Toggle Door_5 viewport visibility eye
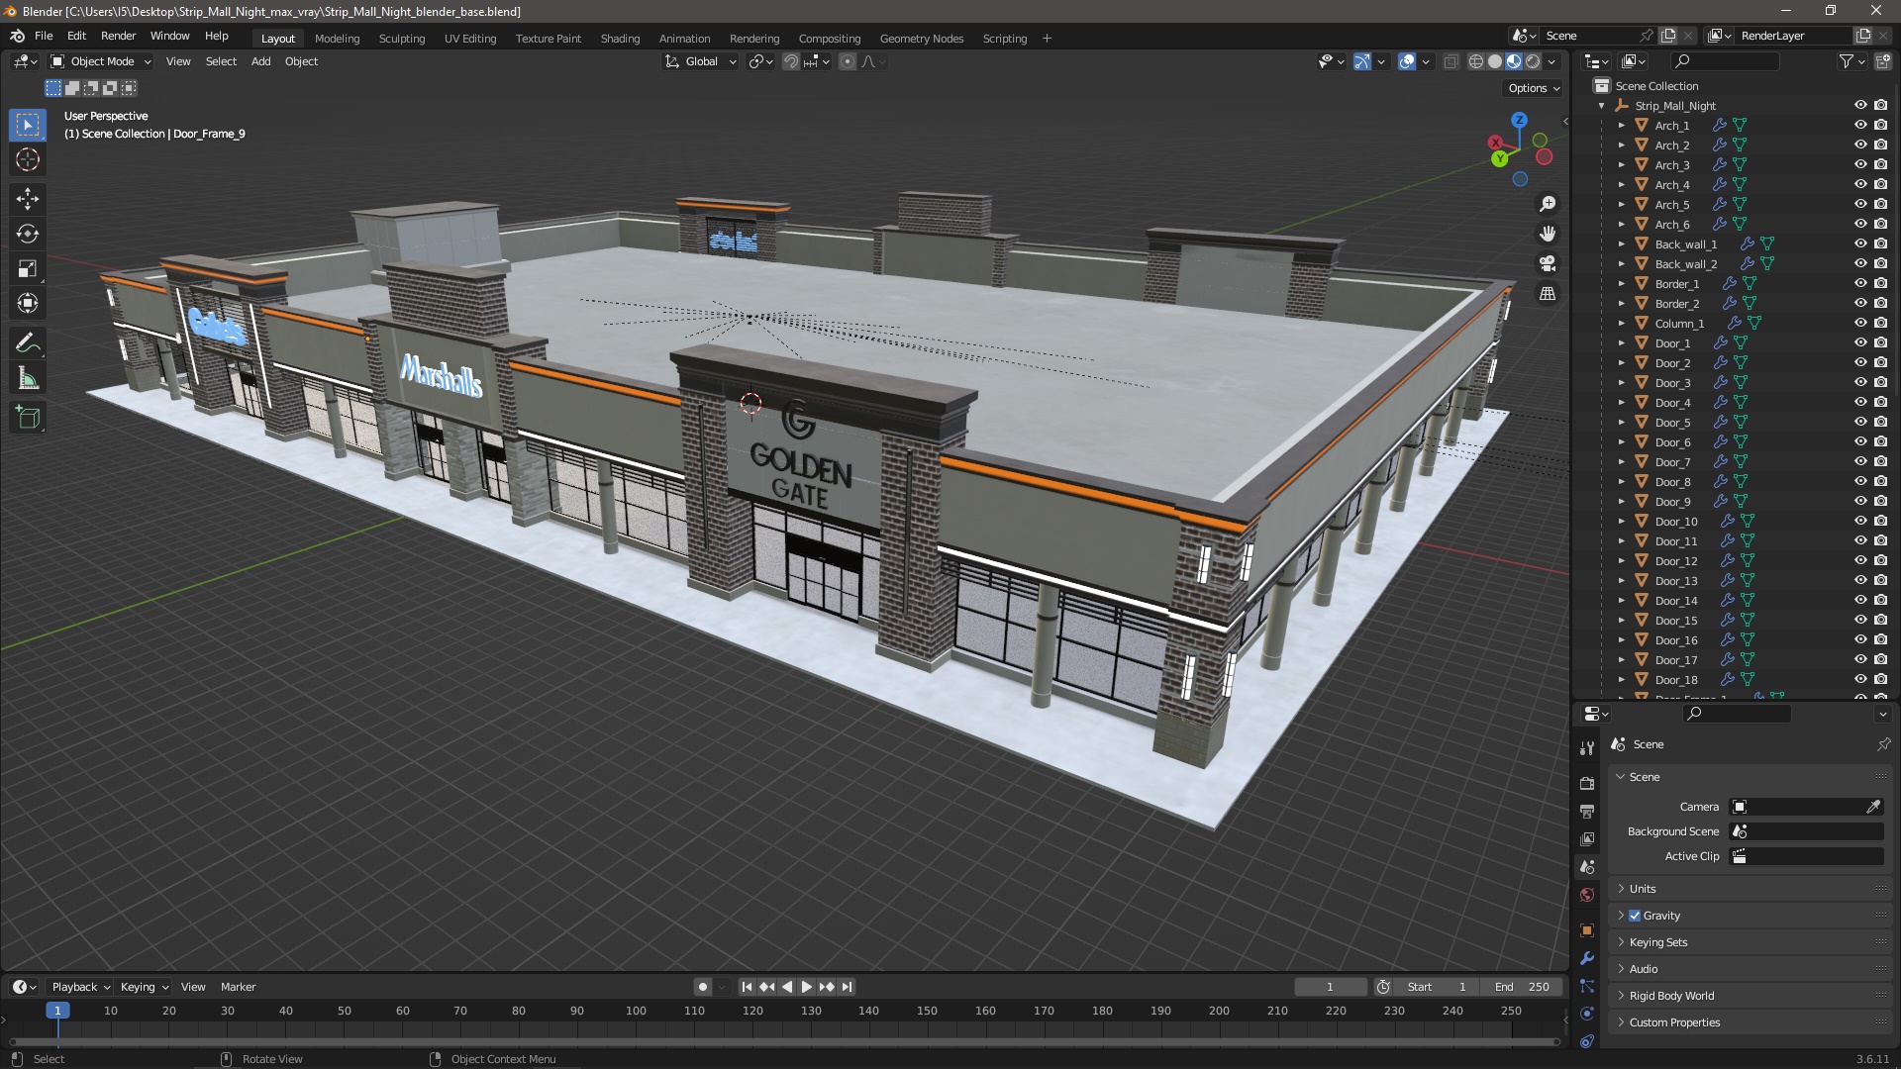 tap(1860, 422)
